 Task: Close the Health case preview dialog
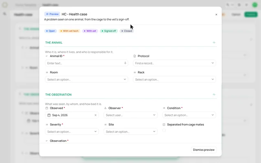click(216, 15)
